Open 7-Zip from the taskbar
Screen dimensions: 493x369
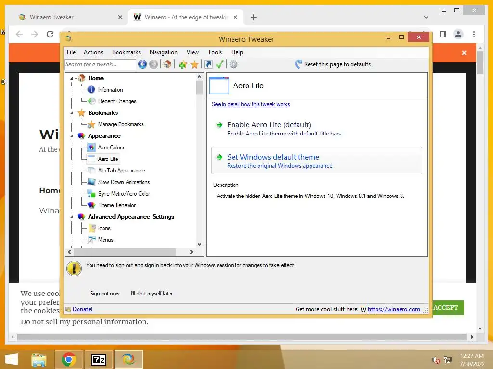98,359
